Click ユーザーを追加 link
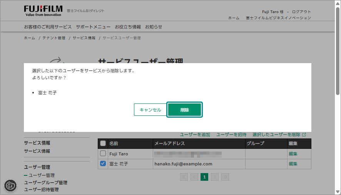Screen dimensions: 341x195 coord(195,135)
